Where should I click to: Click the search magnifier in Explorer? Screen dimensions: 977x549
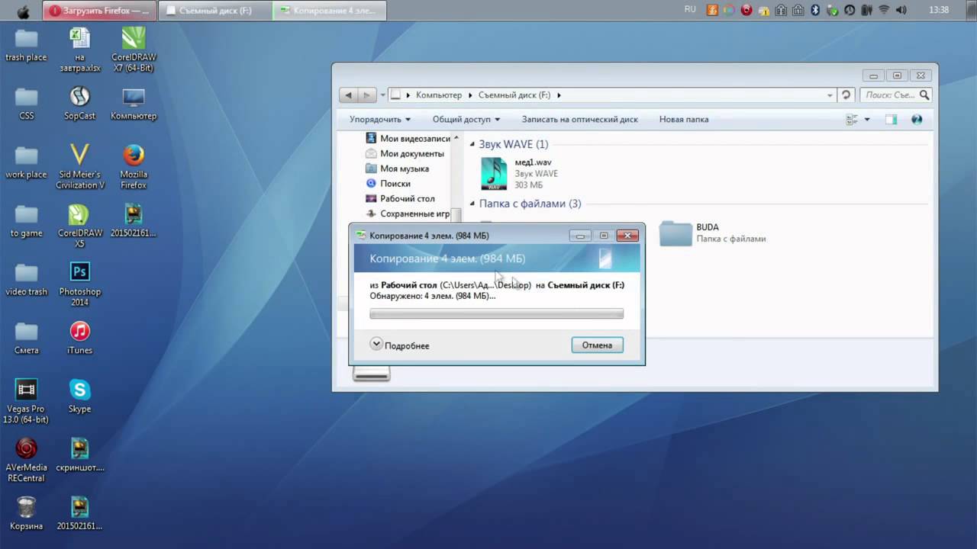tap(924, 95)
